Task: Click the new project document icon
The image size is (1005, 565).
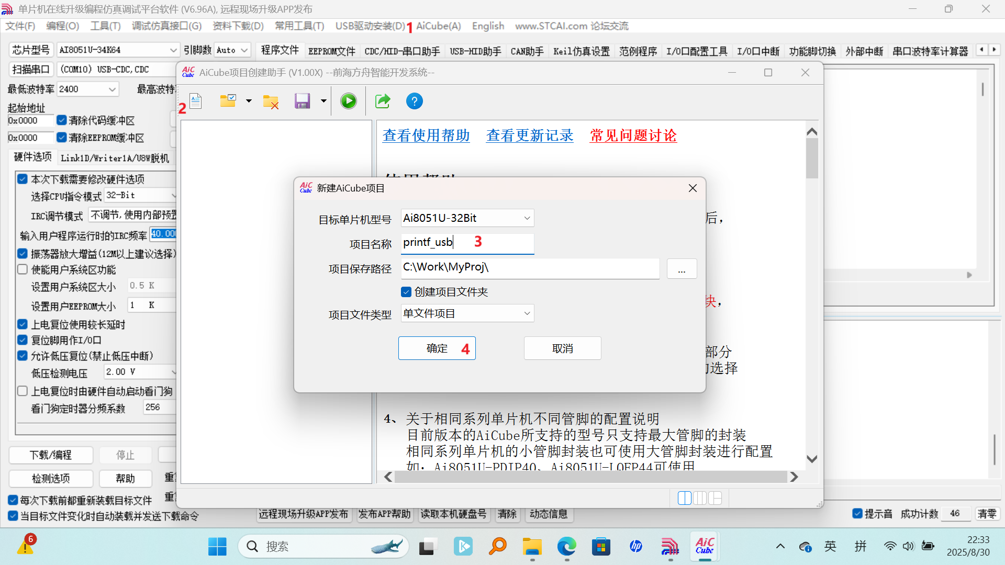Action: tap(196, 101)
